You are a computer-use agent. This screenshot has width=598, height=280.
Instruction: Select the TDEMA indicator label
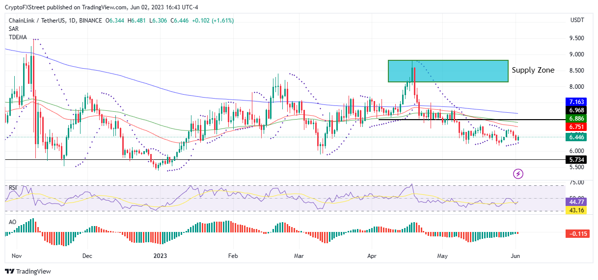[18, 37]
